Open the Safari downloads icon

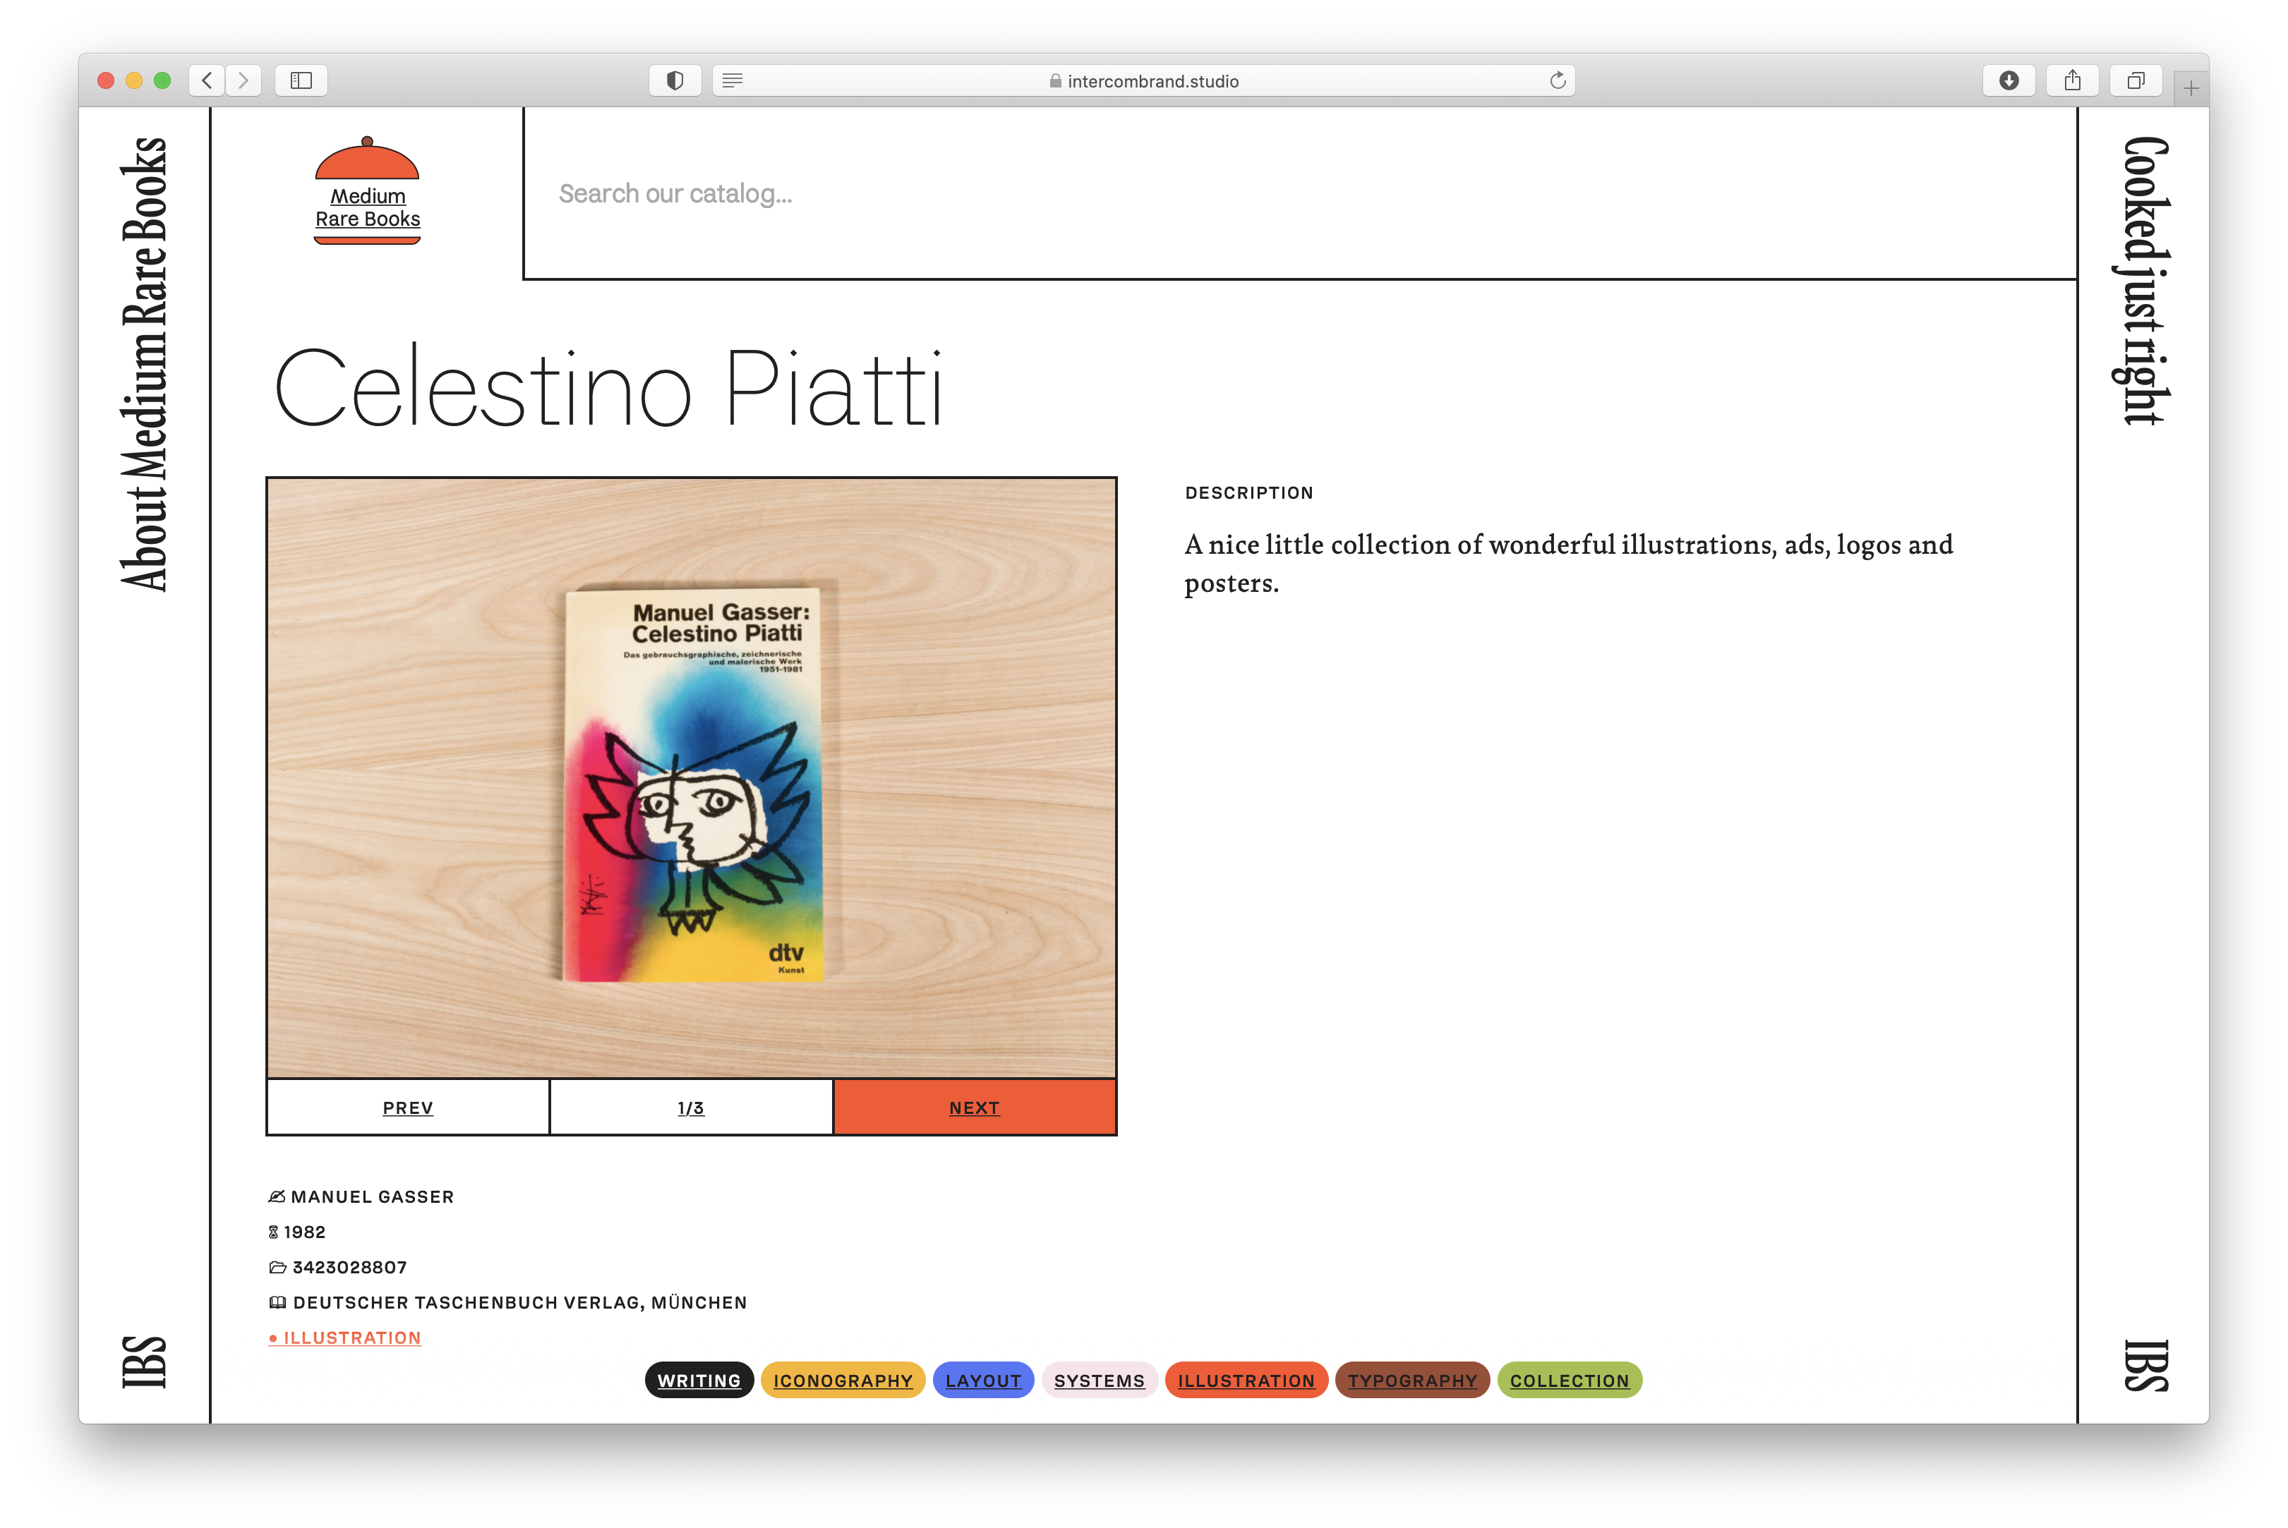coord(2009,80)
